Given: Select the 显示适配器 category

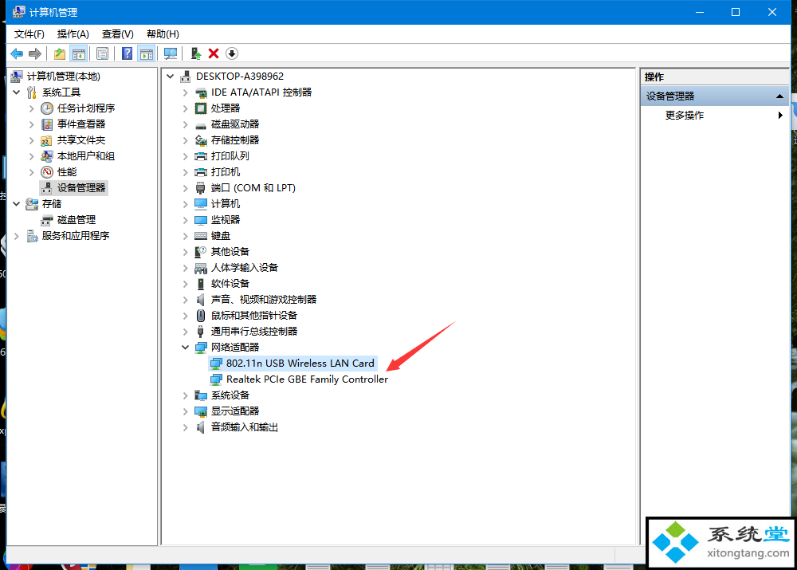Looking at the screenshot, I should 235,411.
